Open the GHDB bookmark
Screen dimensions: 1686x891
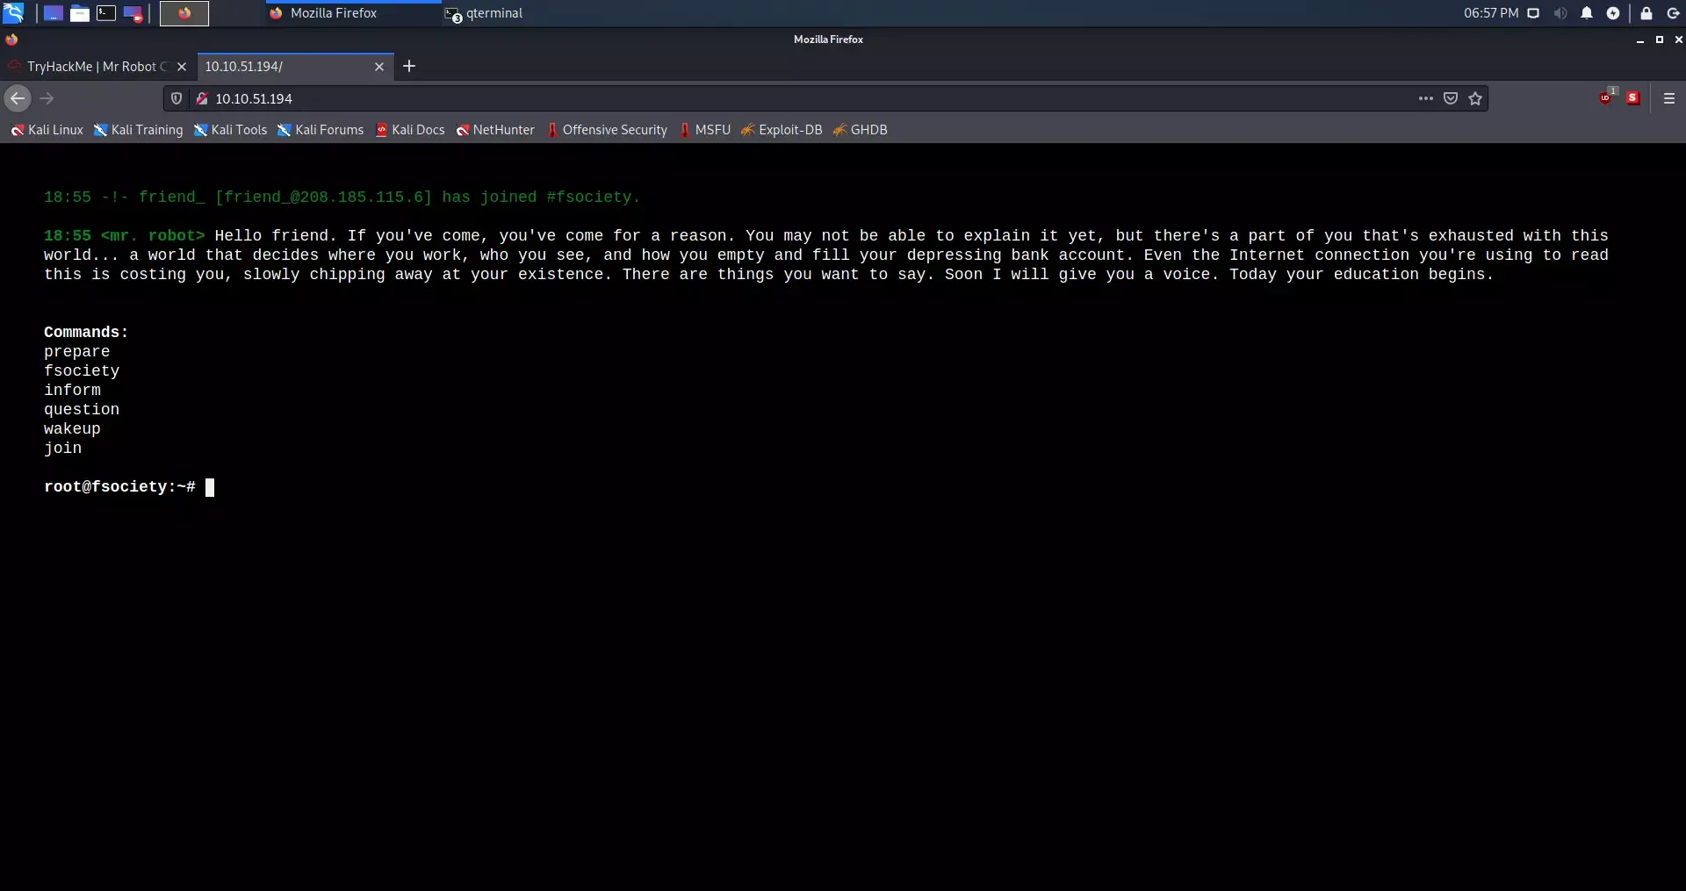click(860, 130)
